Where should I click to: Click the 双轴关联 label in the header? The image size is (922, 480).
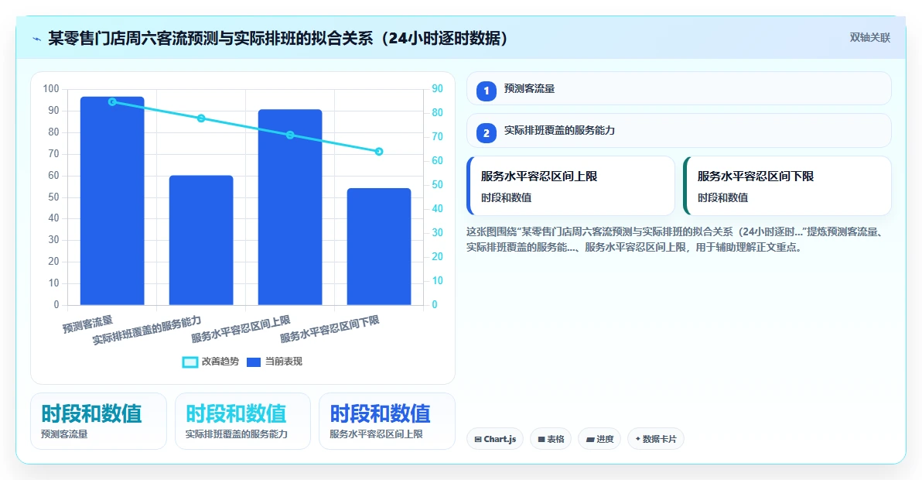coord(869,38)
